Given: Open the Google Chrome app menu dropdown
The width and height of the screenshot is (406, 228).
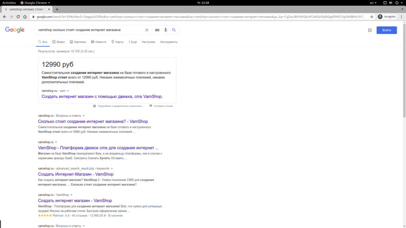Looking at the screenshot, I should pyautogui.click(x=35, y=3).
